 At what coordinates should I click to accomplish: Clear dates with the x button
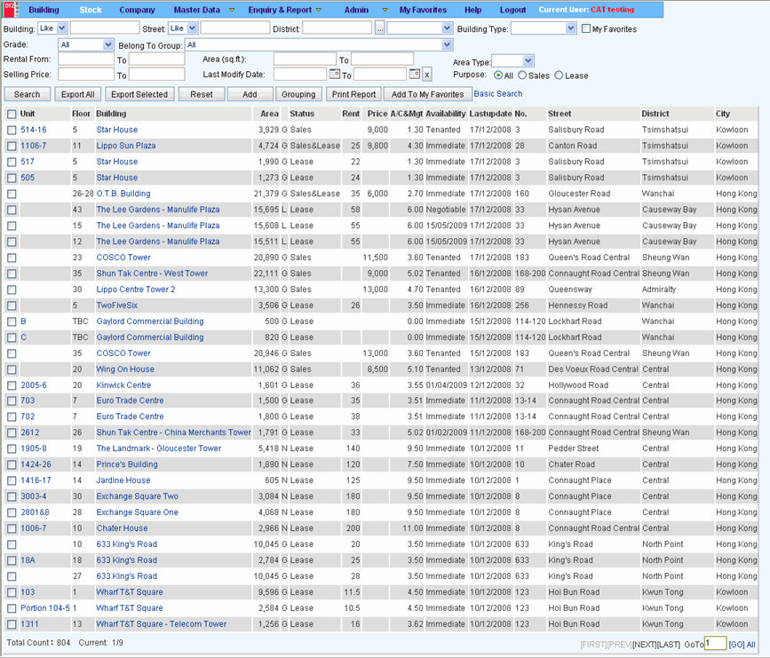426,75
